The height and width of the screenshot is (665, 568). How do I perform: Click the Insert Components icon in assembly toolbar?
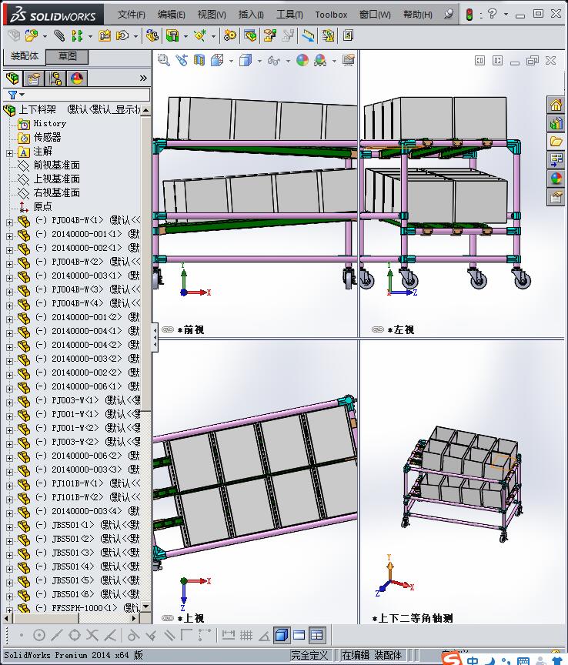31,36
